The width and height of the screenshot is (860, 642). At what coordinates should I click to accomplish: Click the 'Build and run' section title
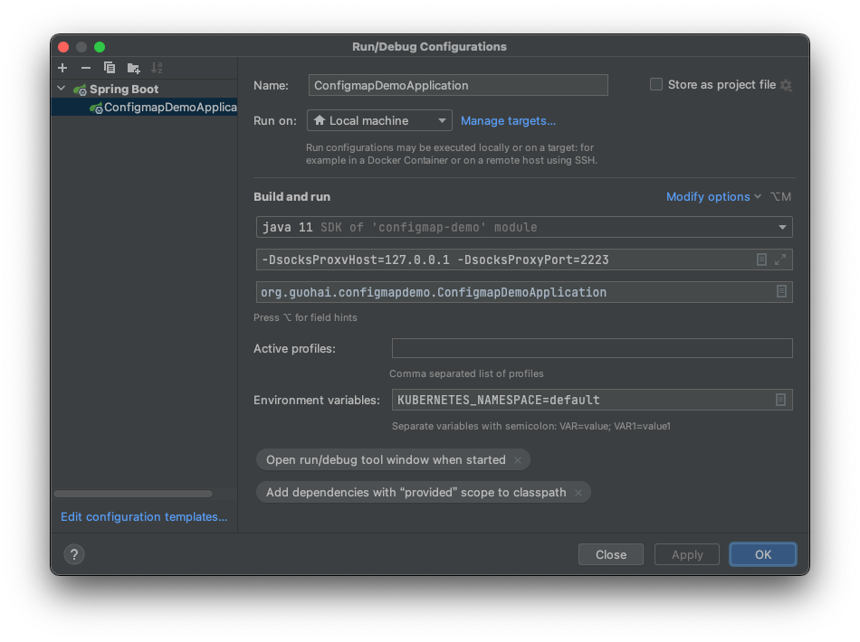[291, 196]
